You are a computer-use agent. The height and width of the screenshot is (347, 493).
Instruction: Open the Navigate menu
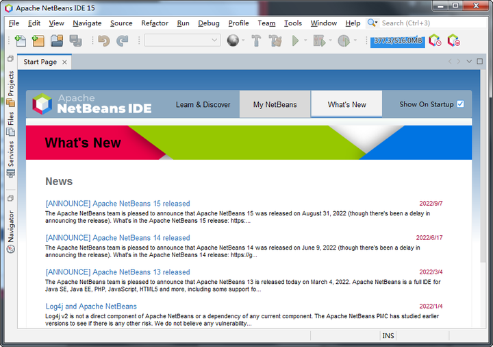[87, 23]
